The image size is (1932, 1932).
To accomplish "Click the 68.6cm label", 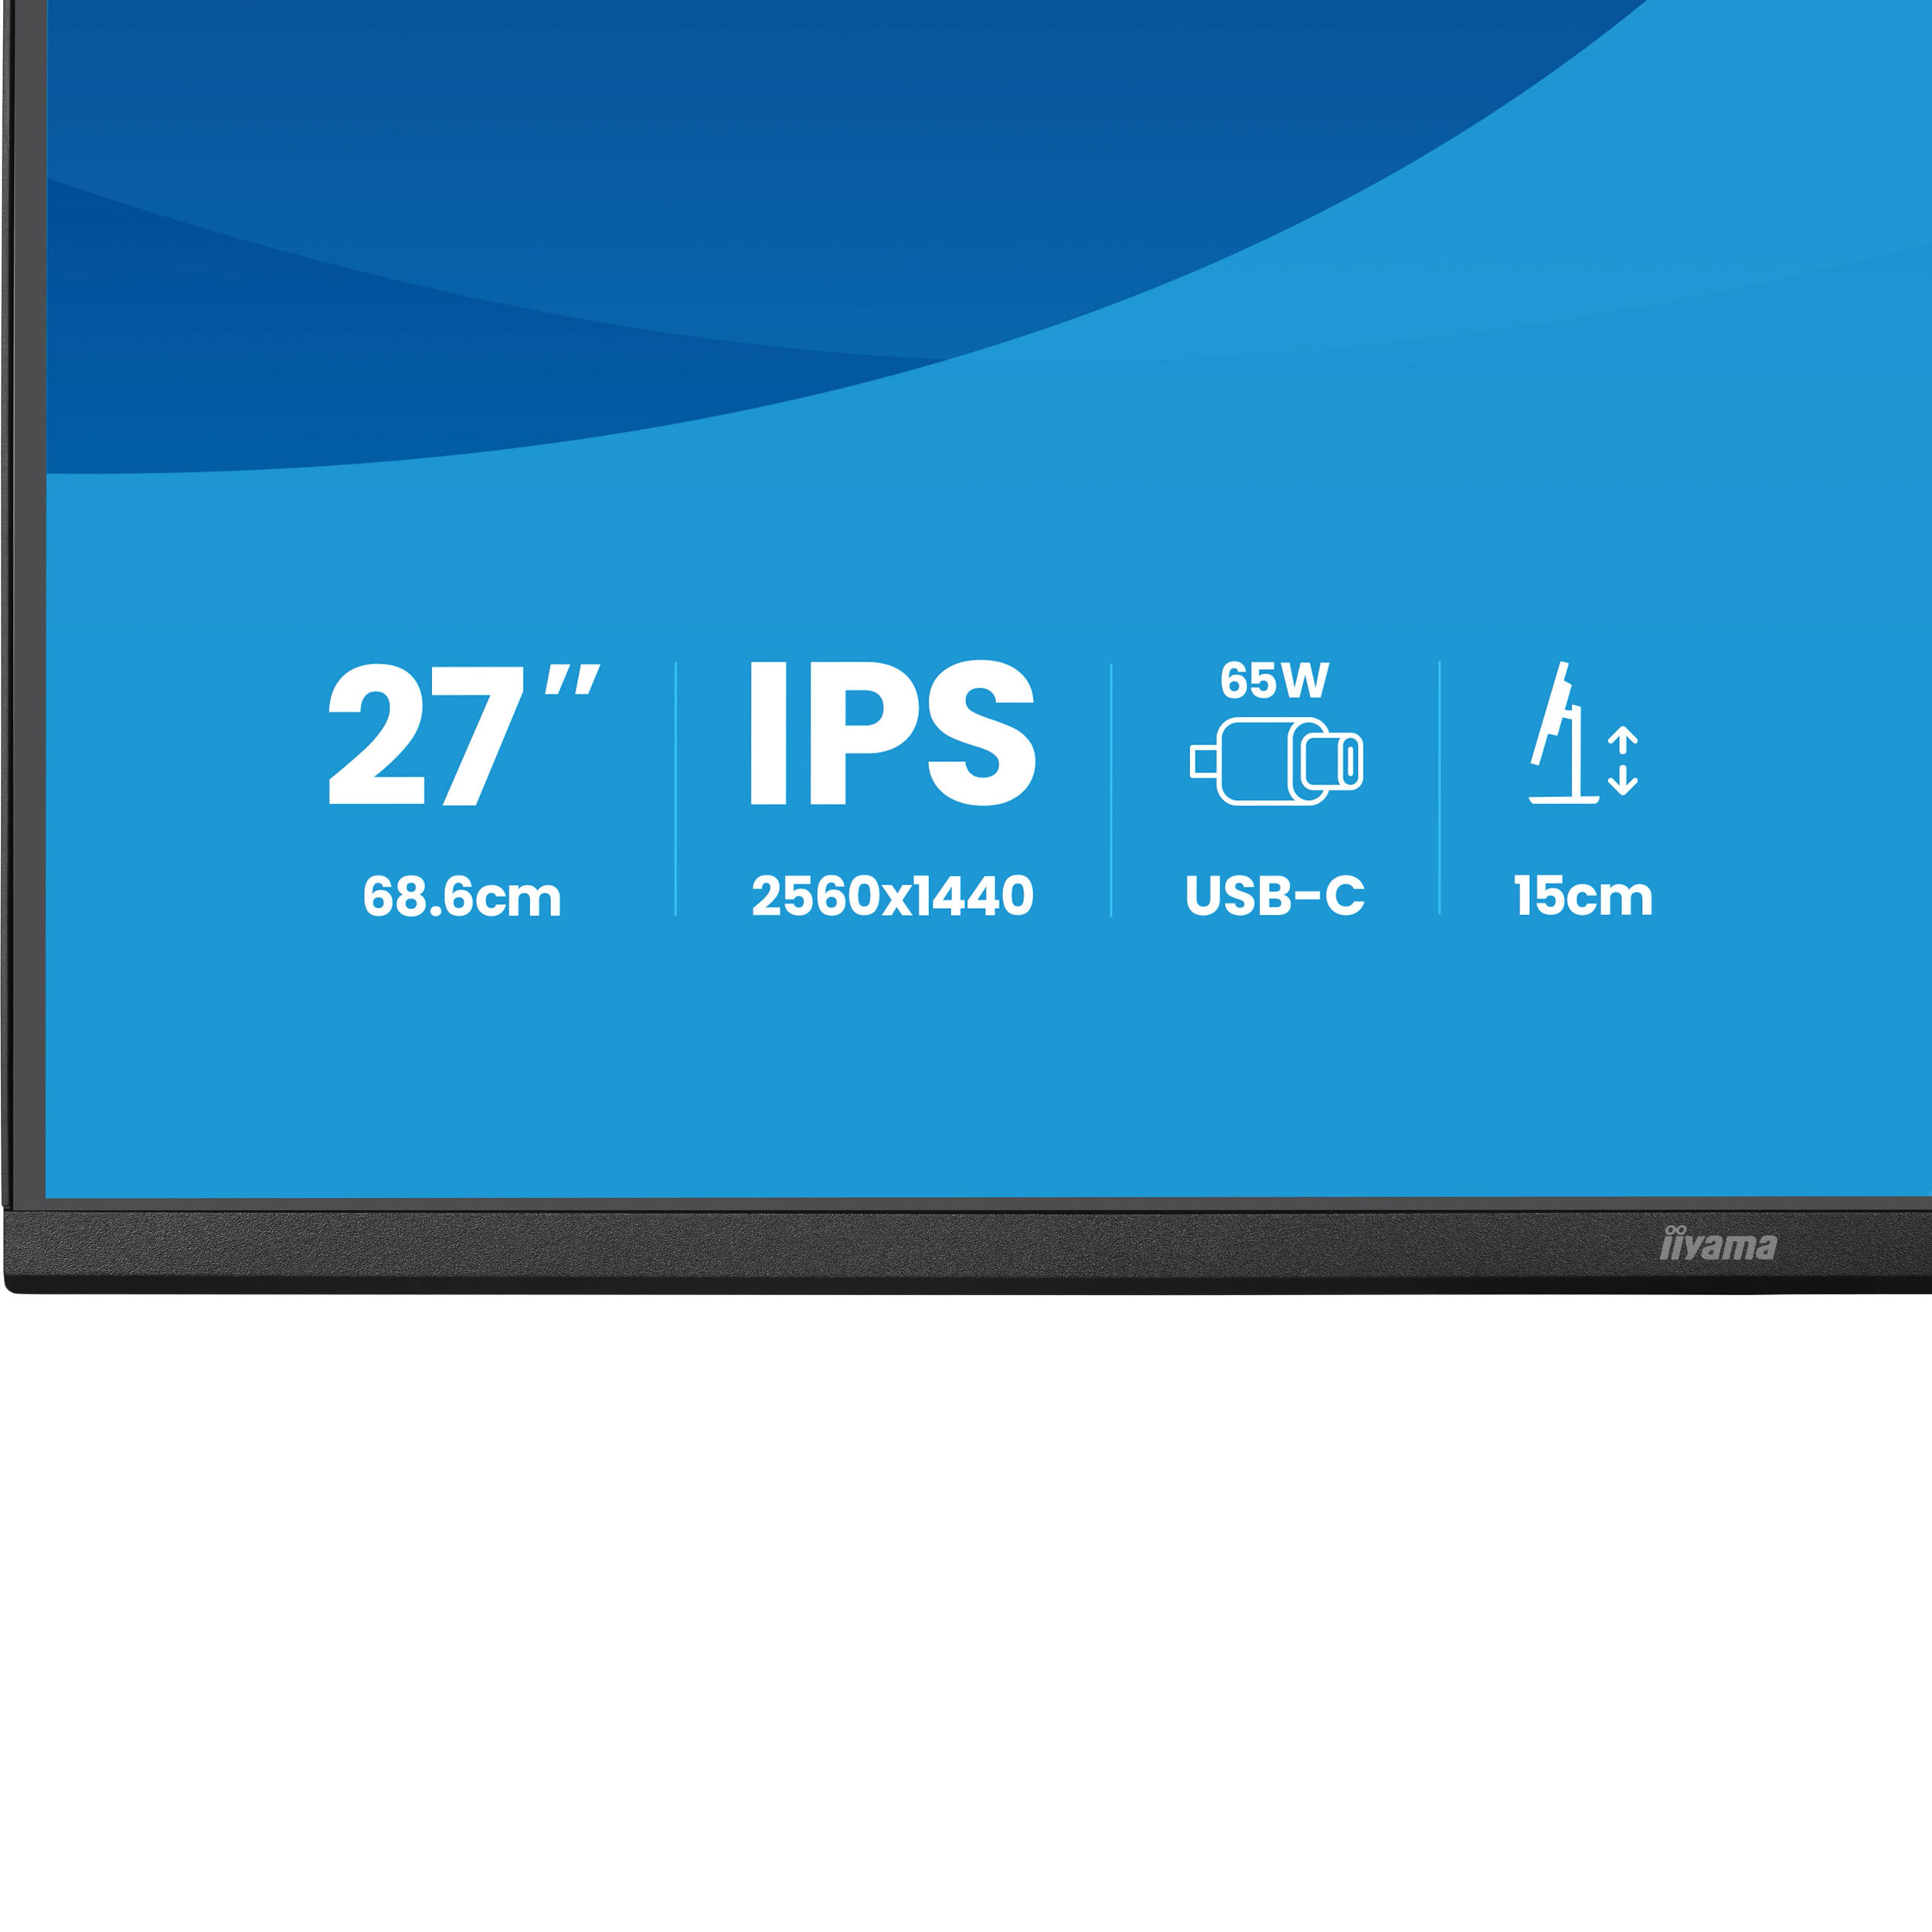I will 462,896.
